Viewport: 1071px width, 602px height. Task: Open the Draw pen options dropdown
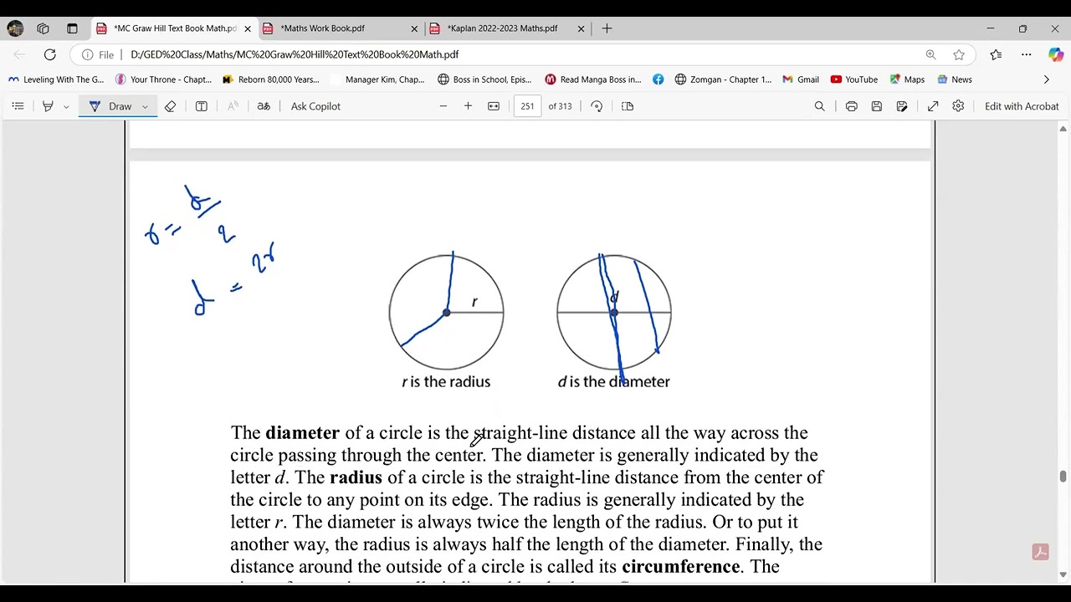(x=145, y=106)
